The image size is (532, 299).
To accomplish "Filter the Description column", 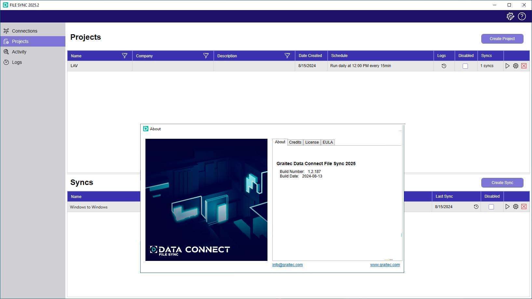I will (x=287, y=56).
